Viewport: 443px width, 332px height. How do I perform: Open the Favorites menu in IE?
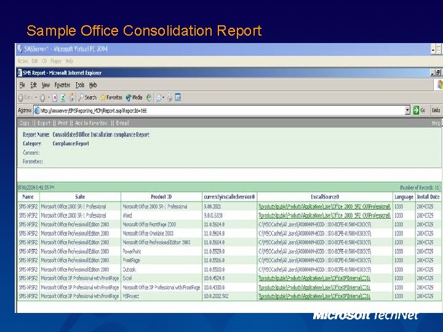click(62, 85)
